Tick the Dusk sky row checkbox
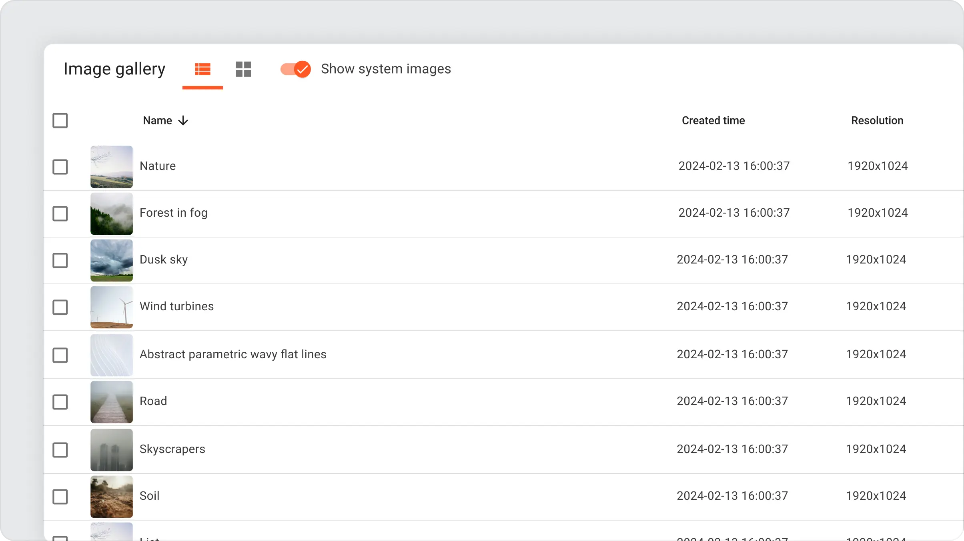 tap(60, 260)
